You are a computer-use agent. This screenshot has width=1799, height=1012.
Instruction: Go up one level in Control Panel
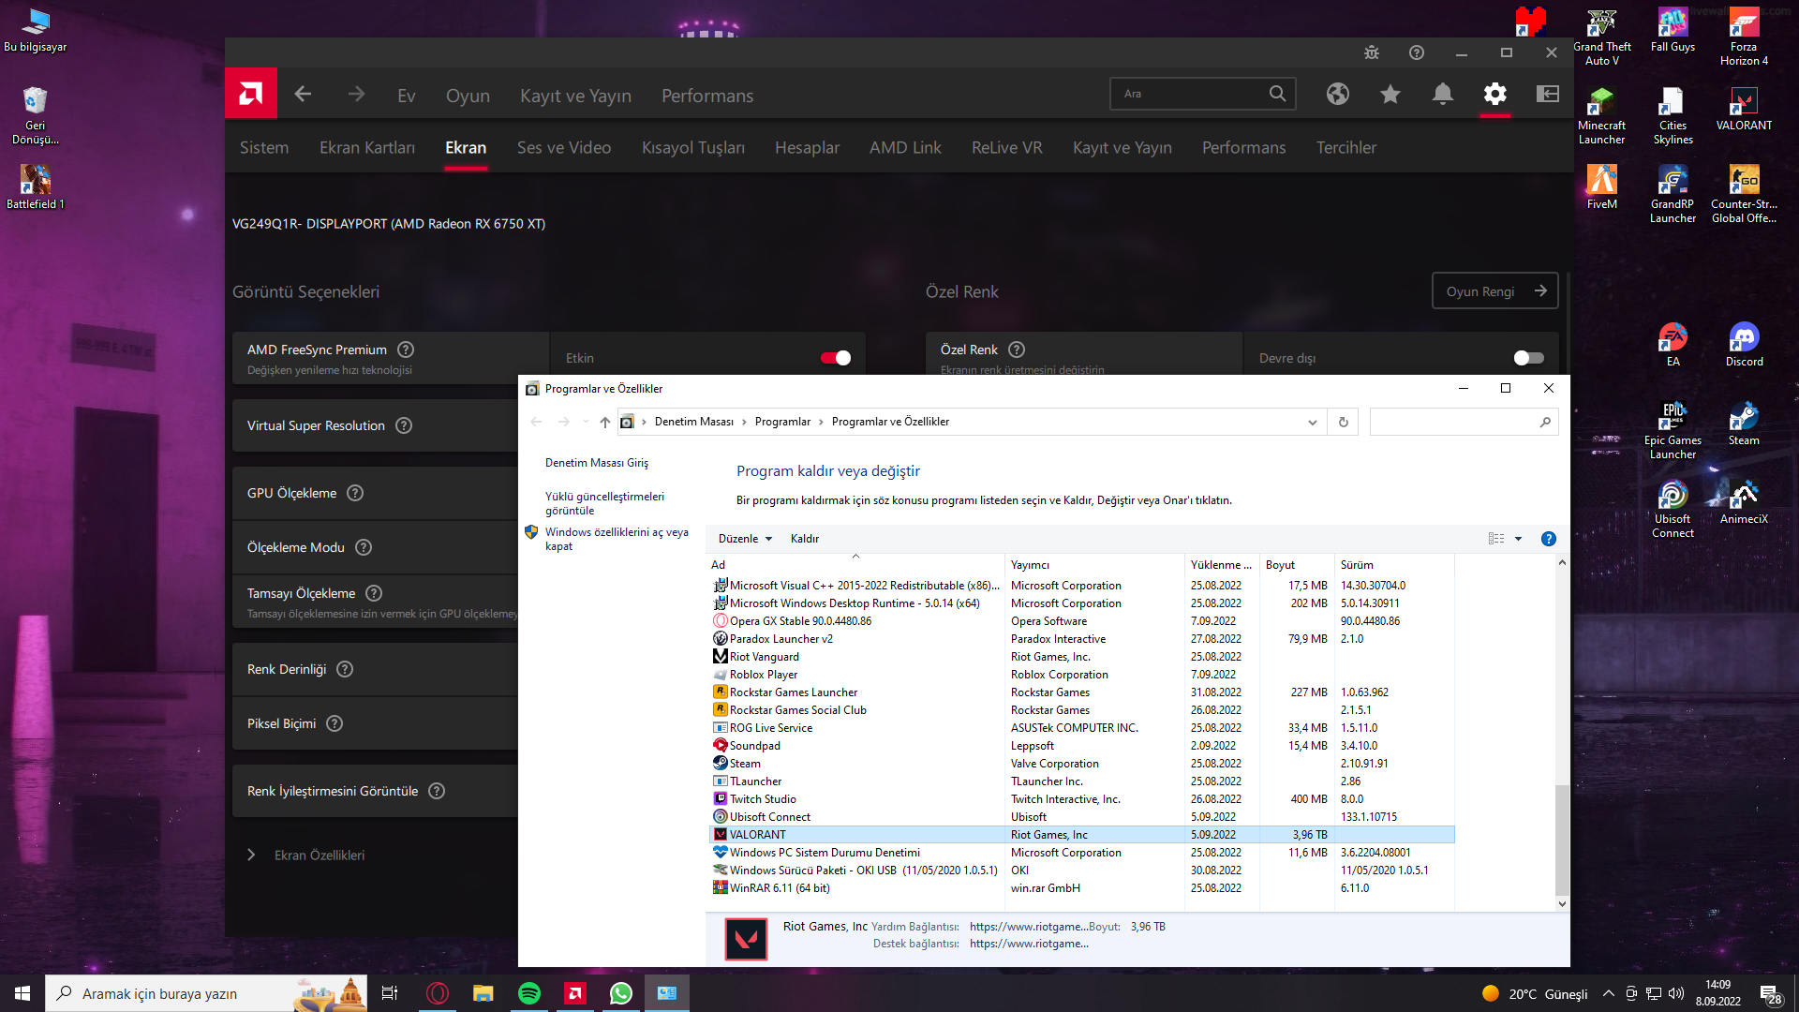[605, 422]
